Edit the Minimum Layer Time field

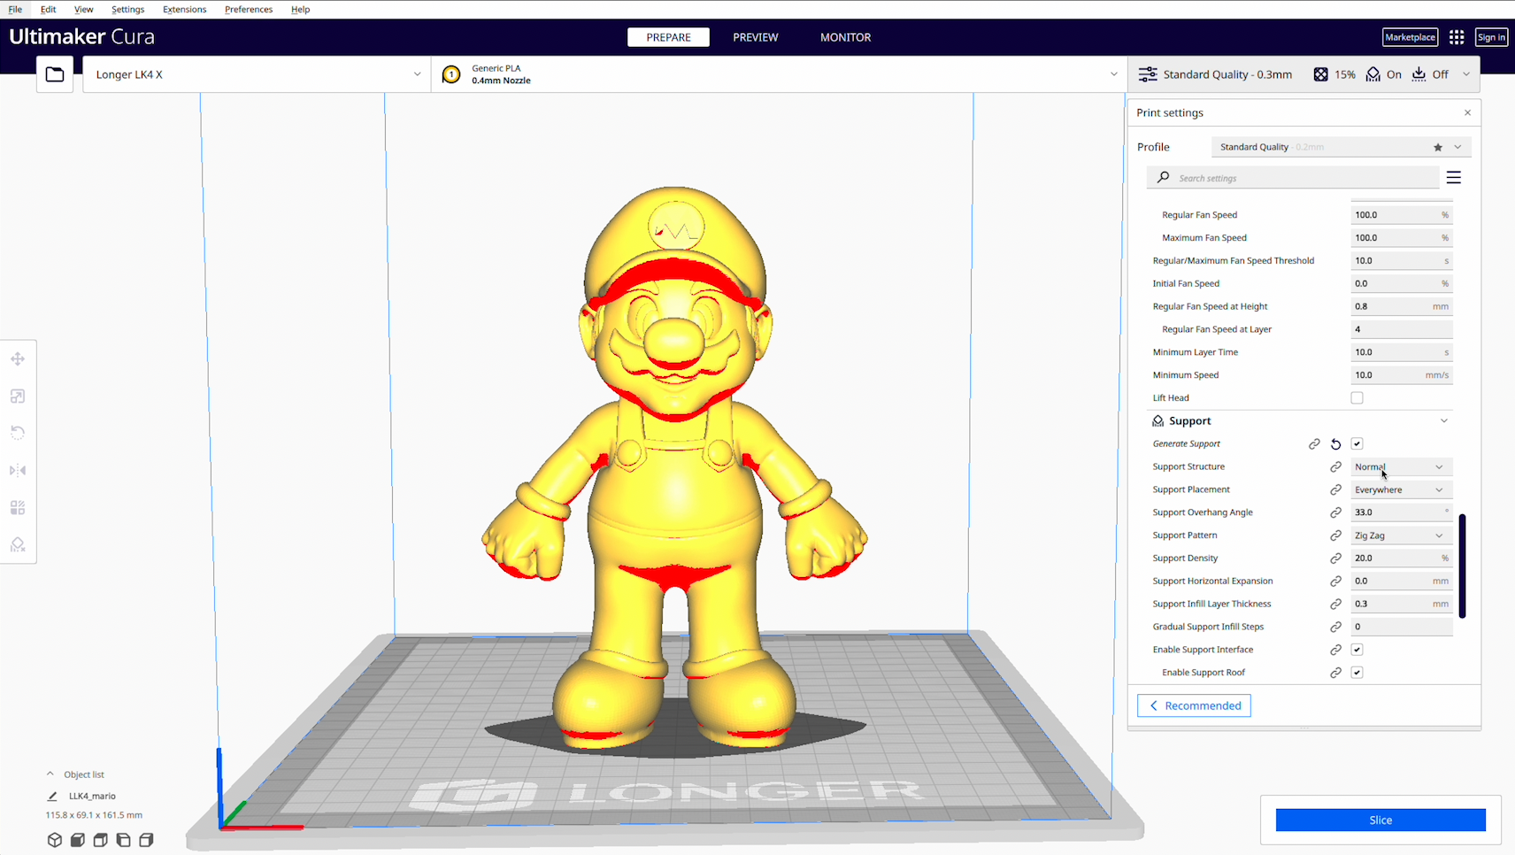1401,352
